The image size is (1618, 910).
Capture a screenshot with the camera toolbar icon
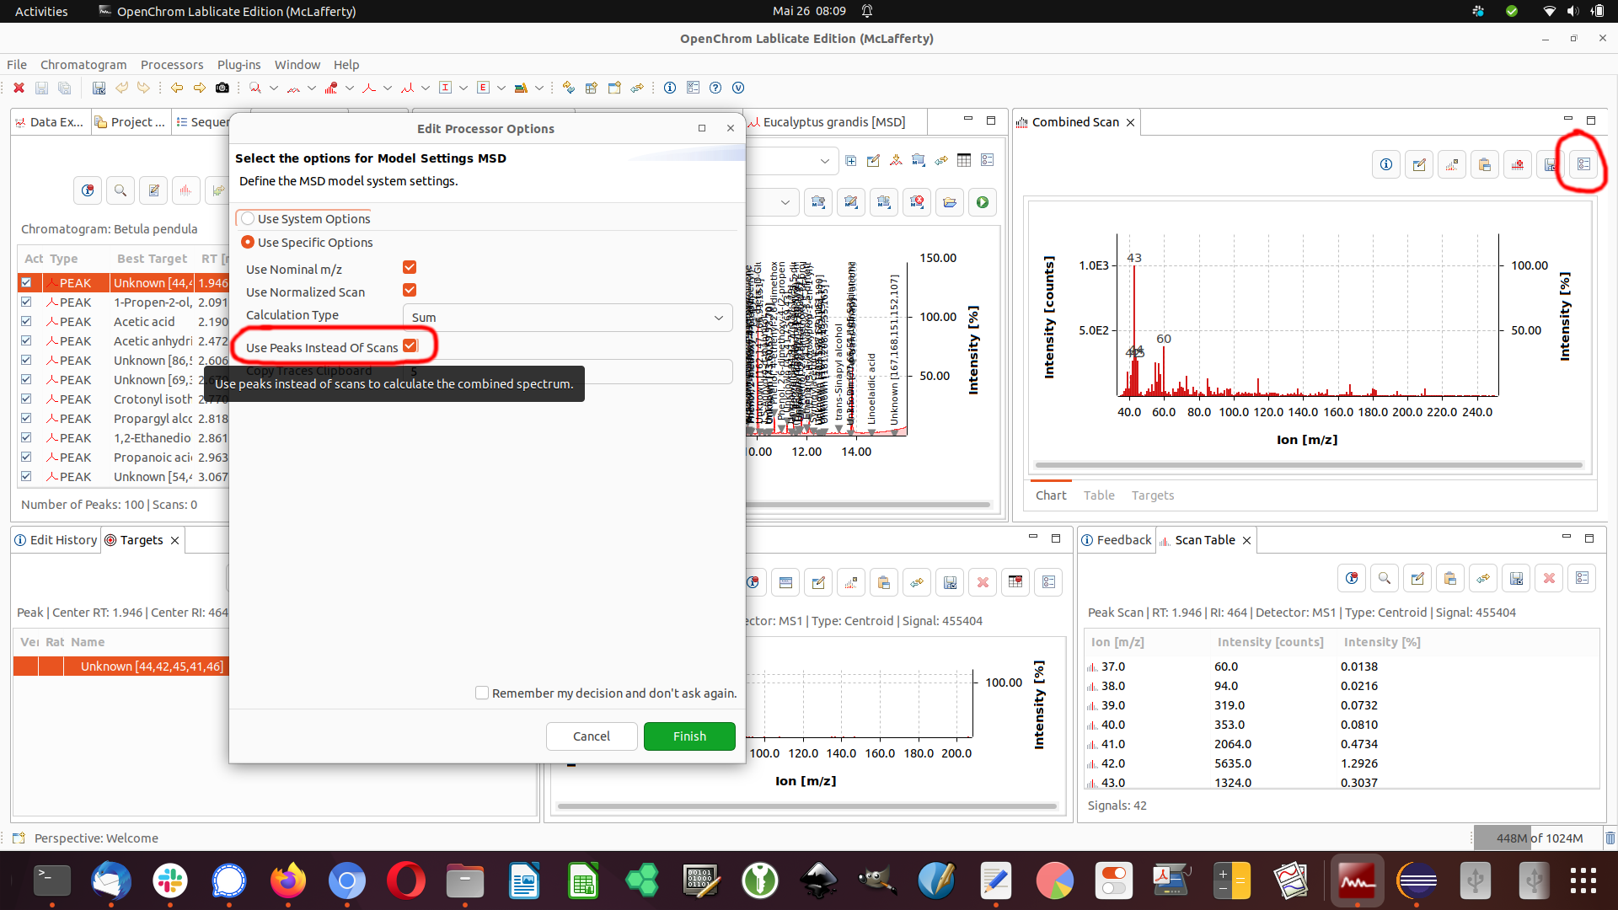pos(222,88)
